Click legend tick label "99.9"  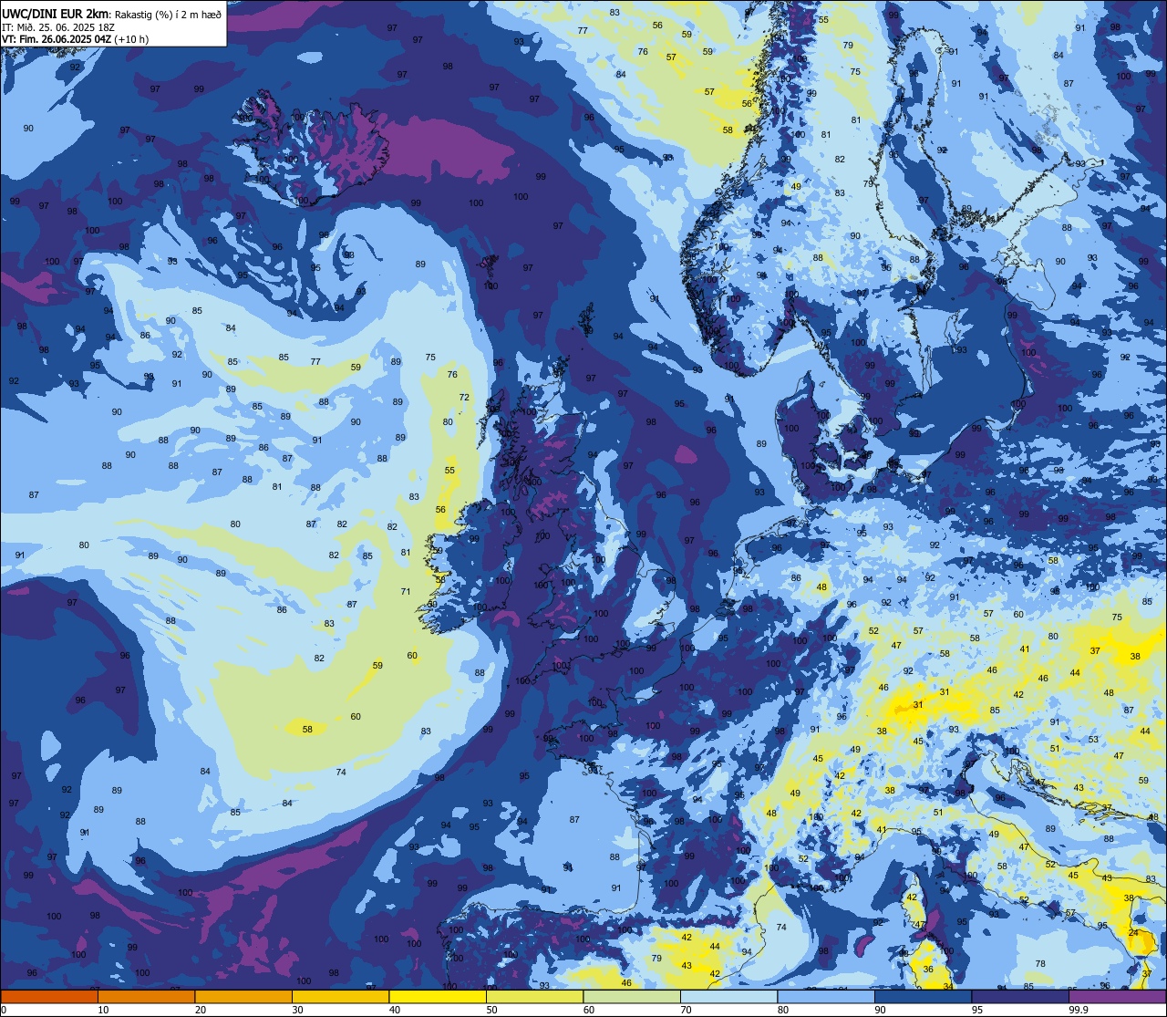click(x=1079, y=1010)
